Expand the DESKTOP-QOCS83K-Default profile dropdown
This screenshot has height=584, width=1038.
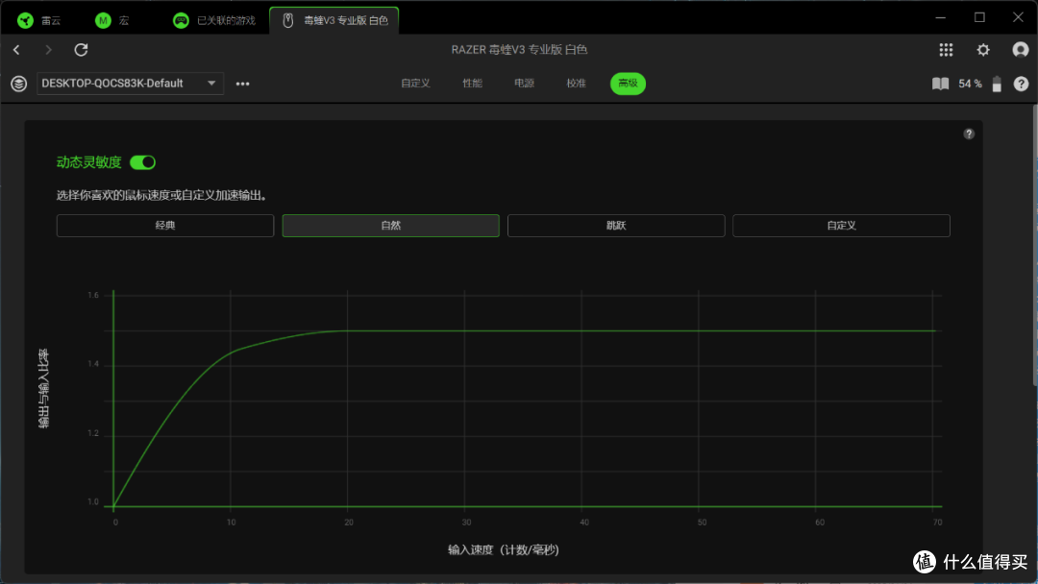click(130, 84)
